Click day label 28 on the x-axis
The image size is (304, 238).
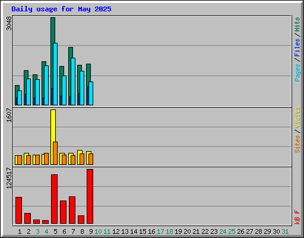(258, 231)
